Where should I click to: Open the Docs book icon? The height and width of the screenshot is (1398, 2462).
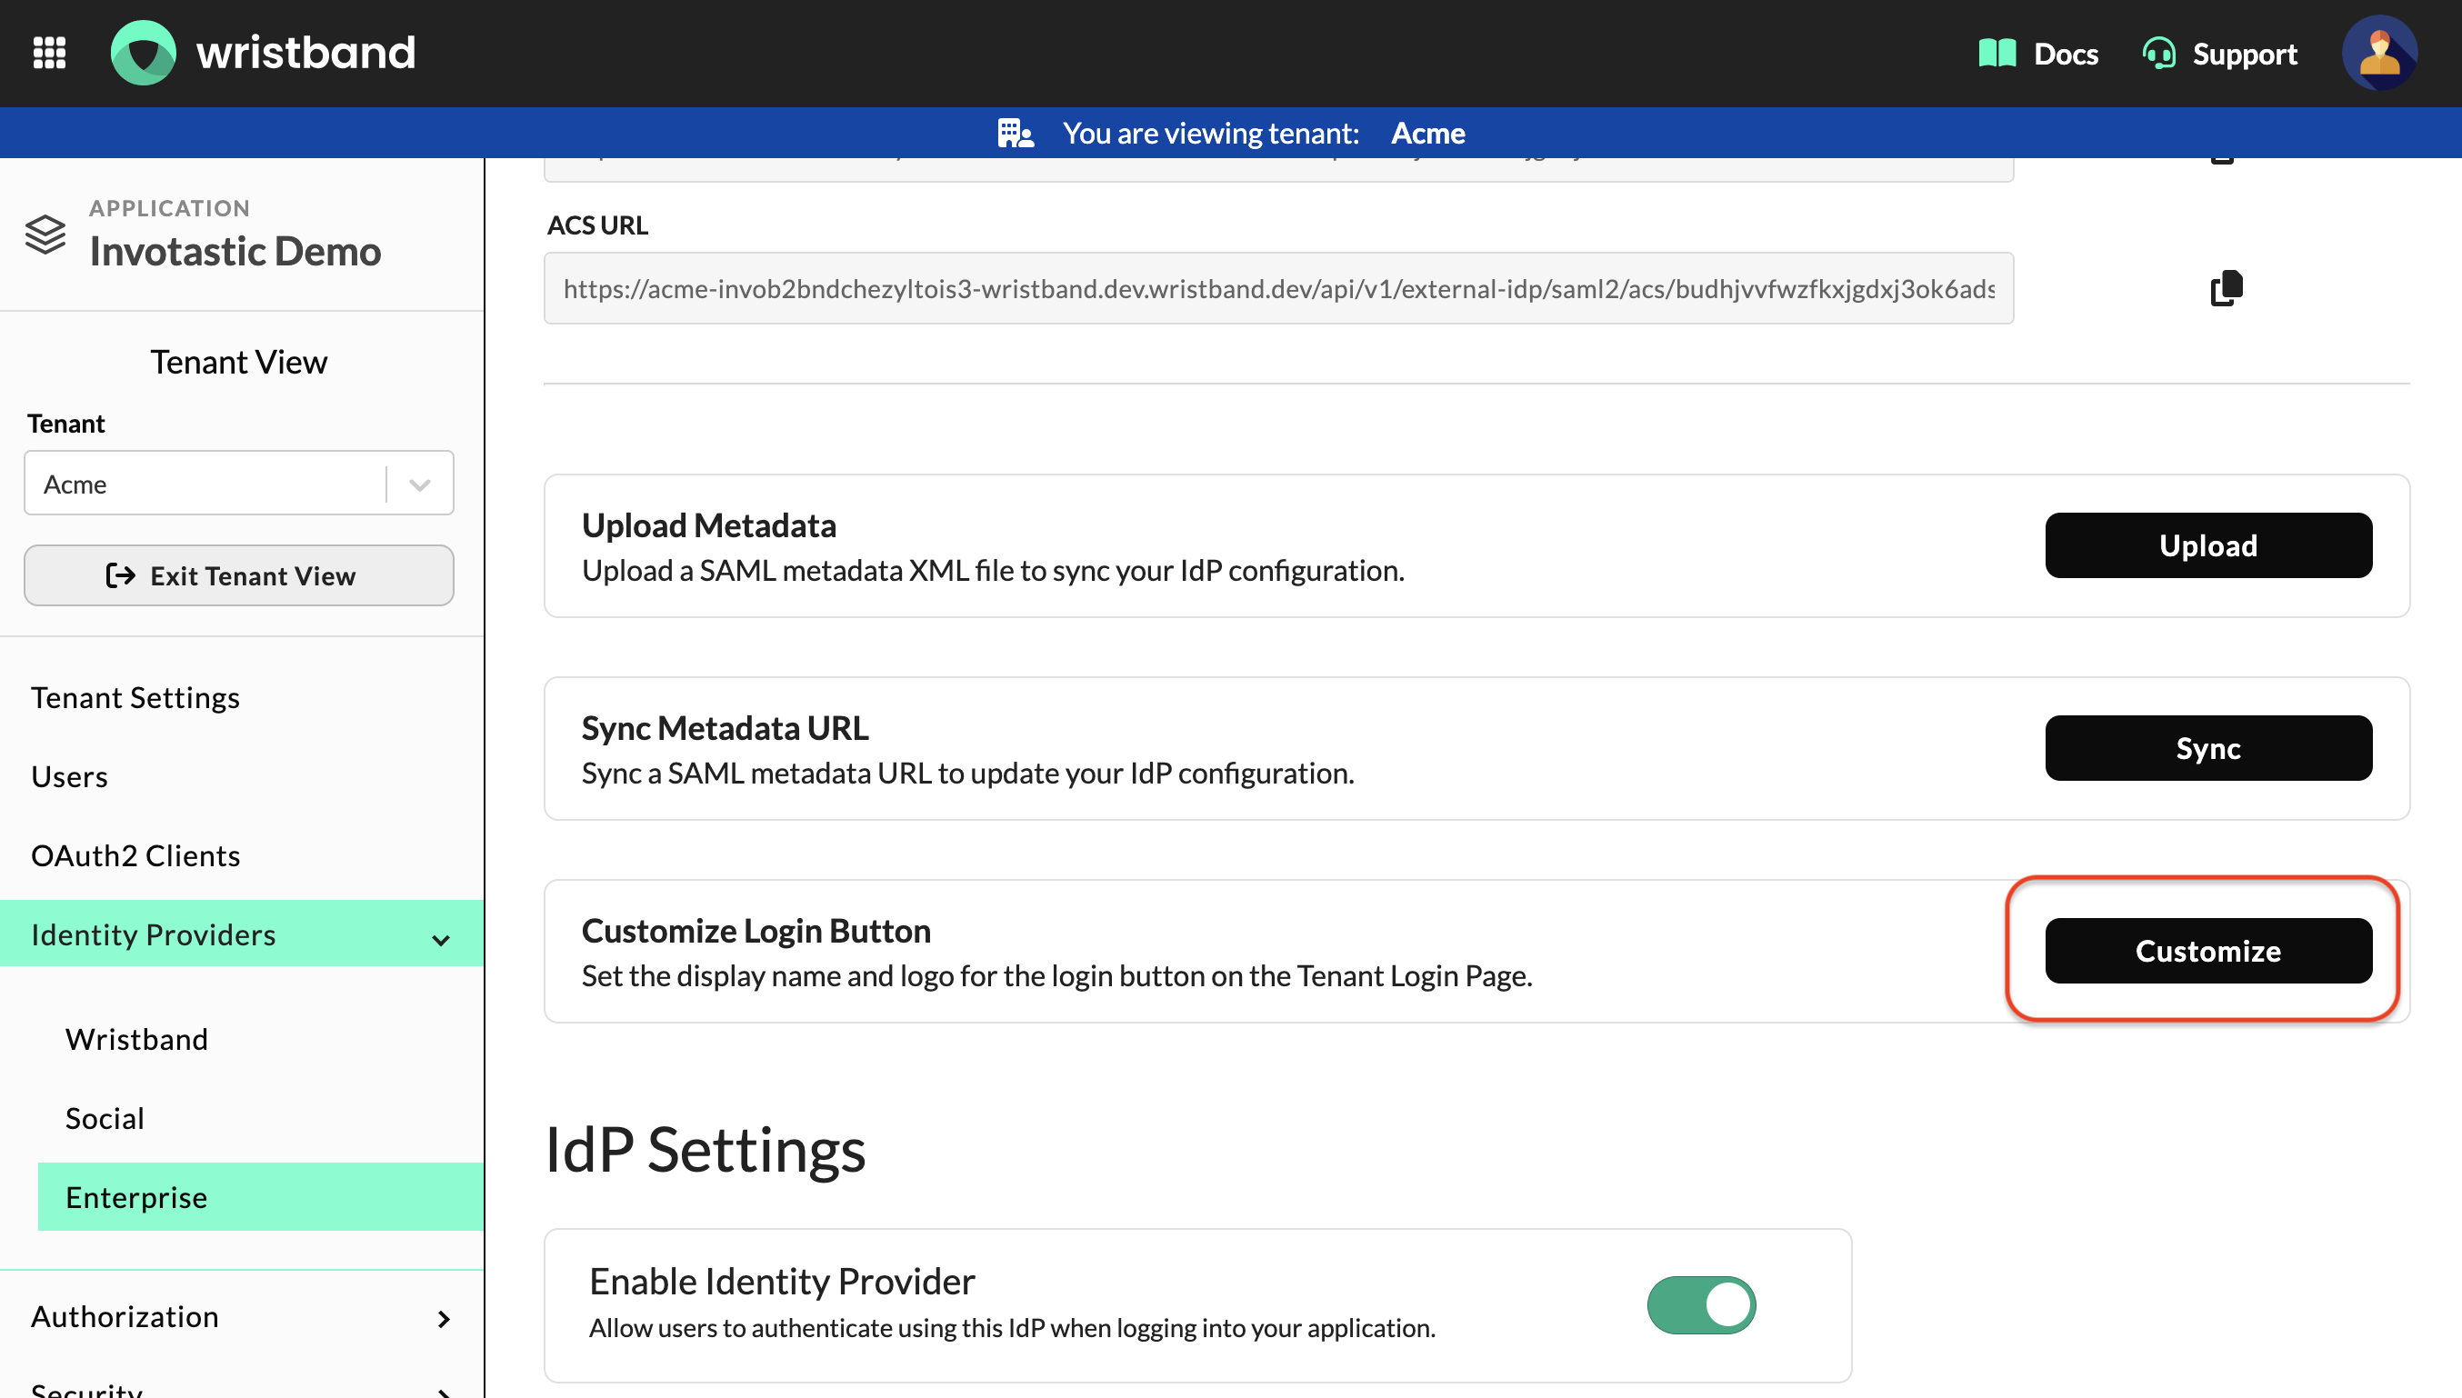(x=1997, y=54)
